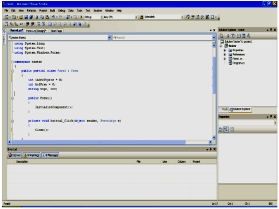
Task: Open the Debug configuration dropdown
Action: 93,17
